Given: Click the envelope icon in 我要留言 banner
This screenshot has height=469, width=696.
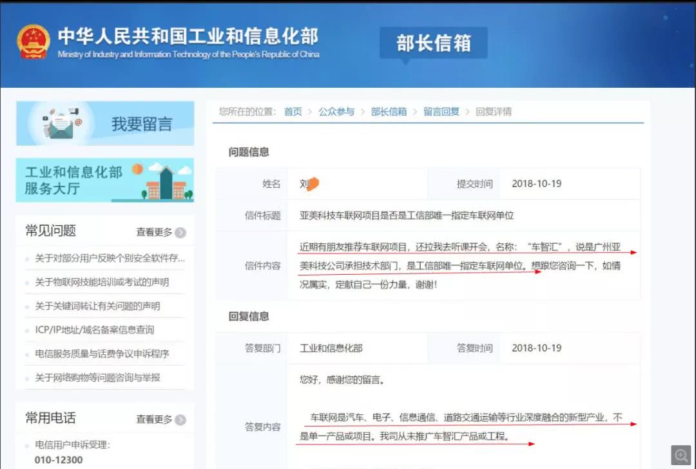Looking at the screenshot, I should tap(61, 124).
